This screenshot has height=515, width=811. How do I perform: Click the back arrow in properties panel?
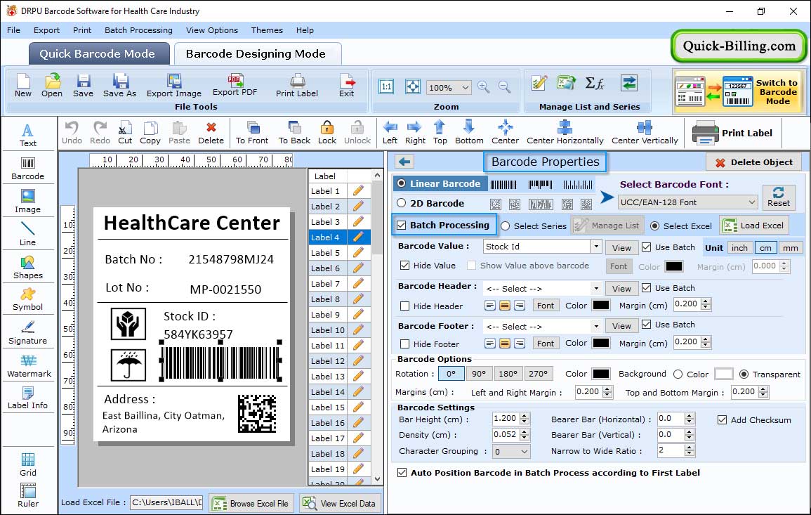pos(404,162)
